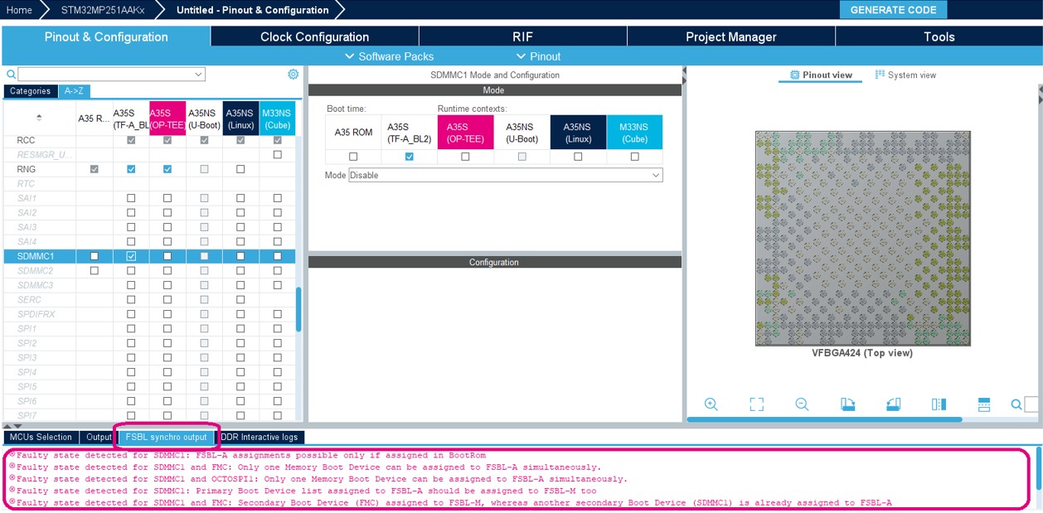Screen dimensions: 1043x513
Task: Open DDR Interactive logs tab
Action: coord(260,437)
